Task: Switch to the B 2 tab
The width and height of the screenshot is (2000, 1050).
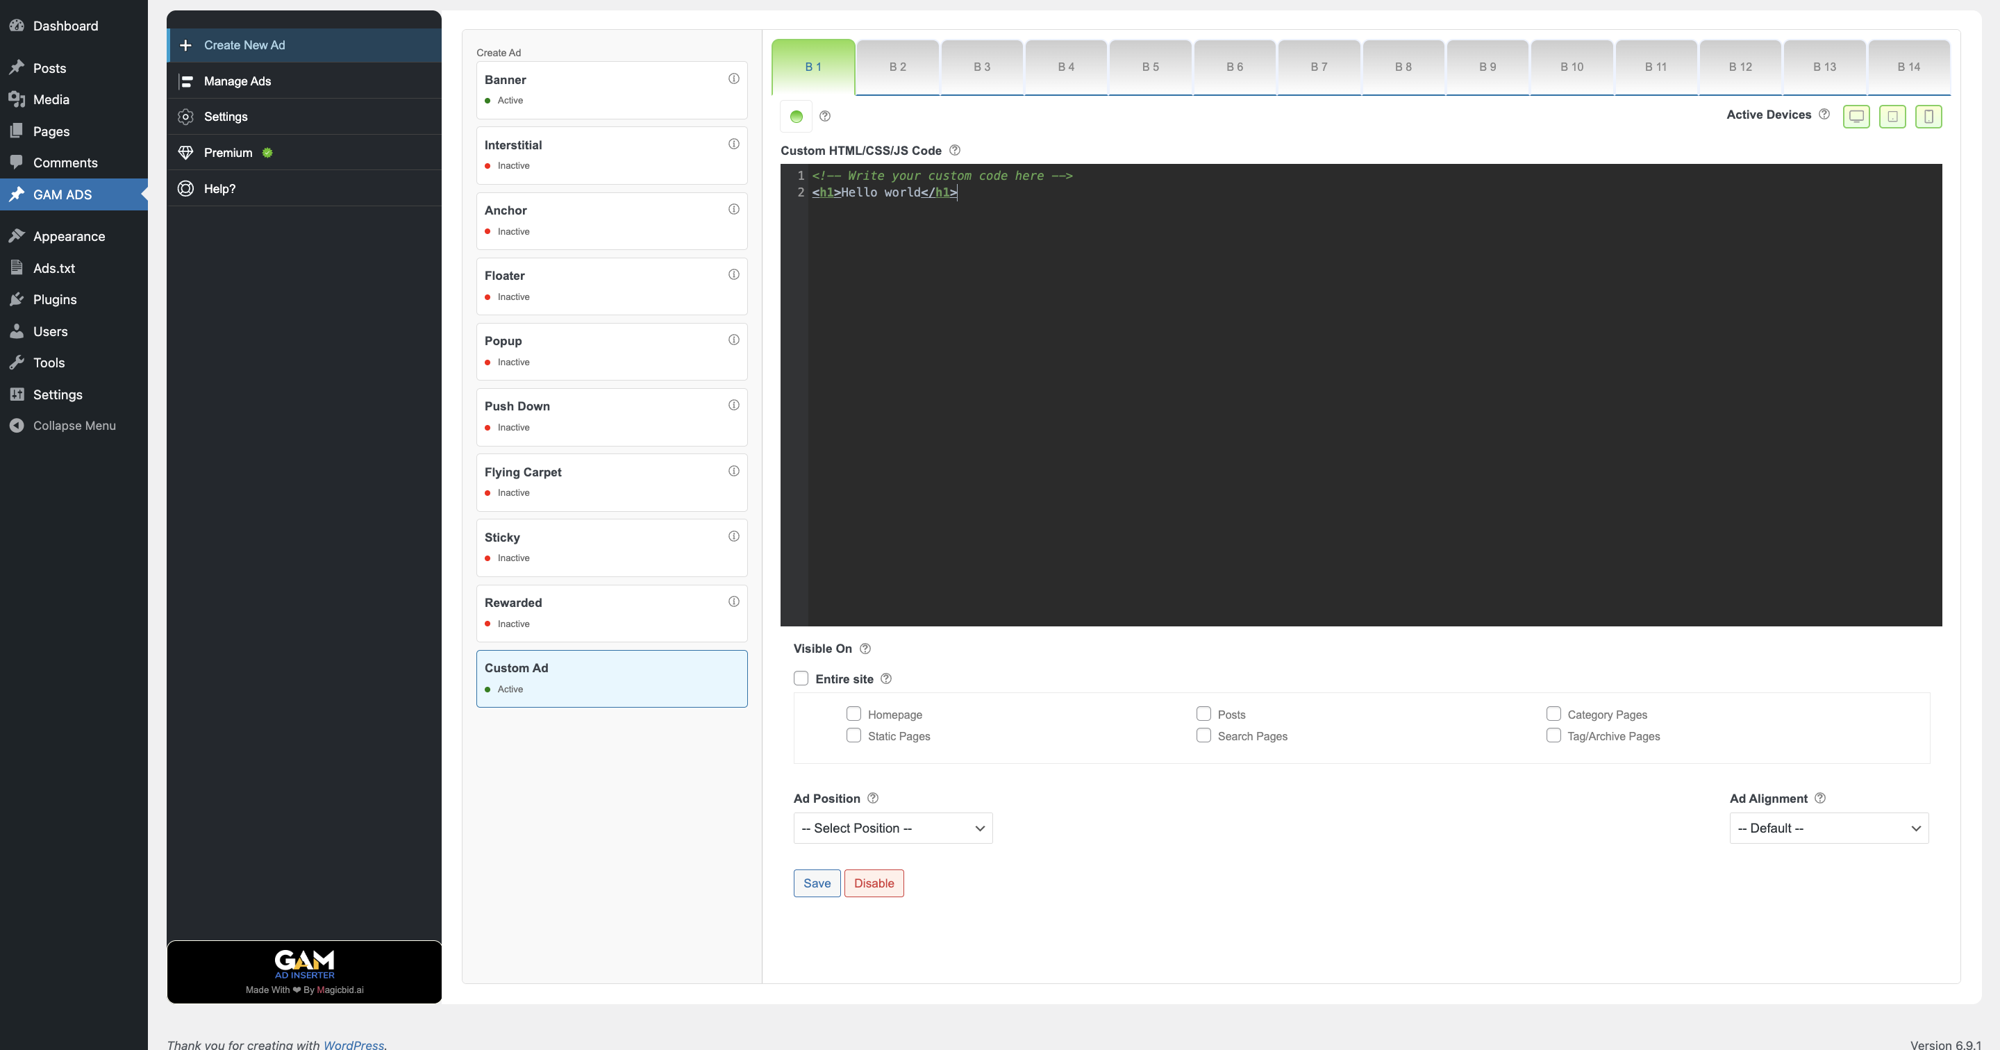Action: (x=897, y=67)
